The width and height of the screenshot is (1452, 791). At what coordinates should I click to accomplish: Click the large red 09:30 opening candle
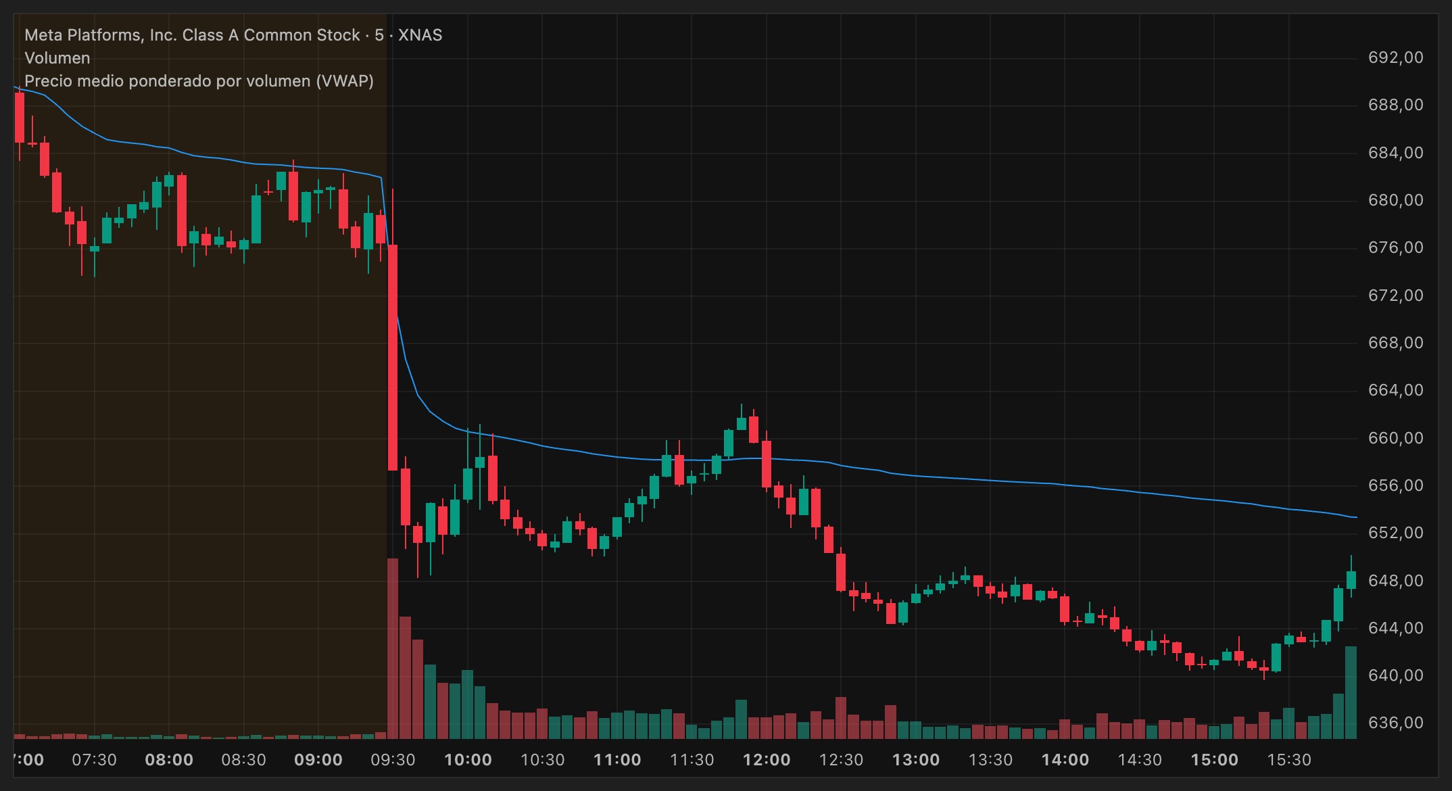(x=393, y=357)
